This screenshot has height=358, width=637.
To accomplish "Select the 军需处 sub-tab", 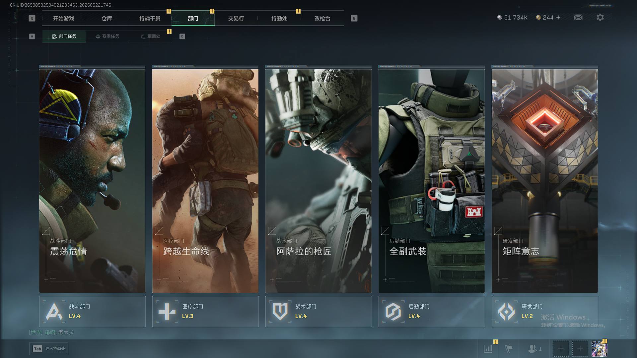I will click(x=150, y=36).
